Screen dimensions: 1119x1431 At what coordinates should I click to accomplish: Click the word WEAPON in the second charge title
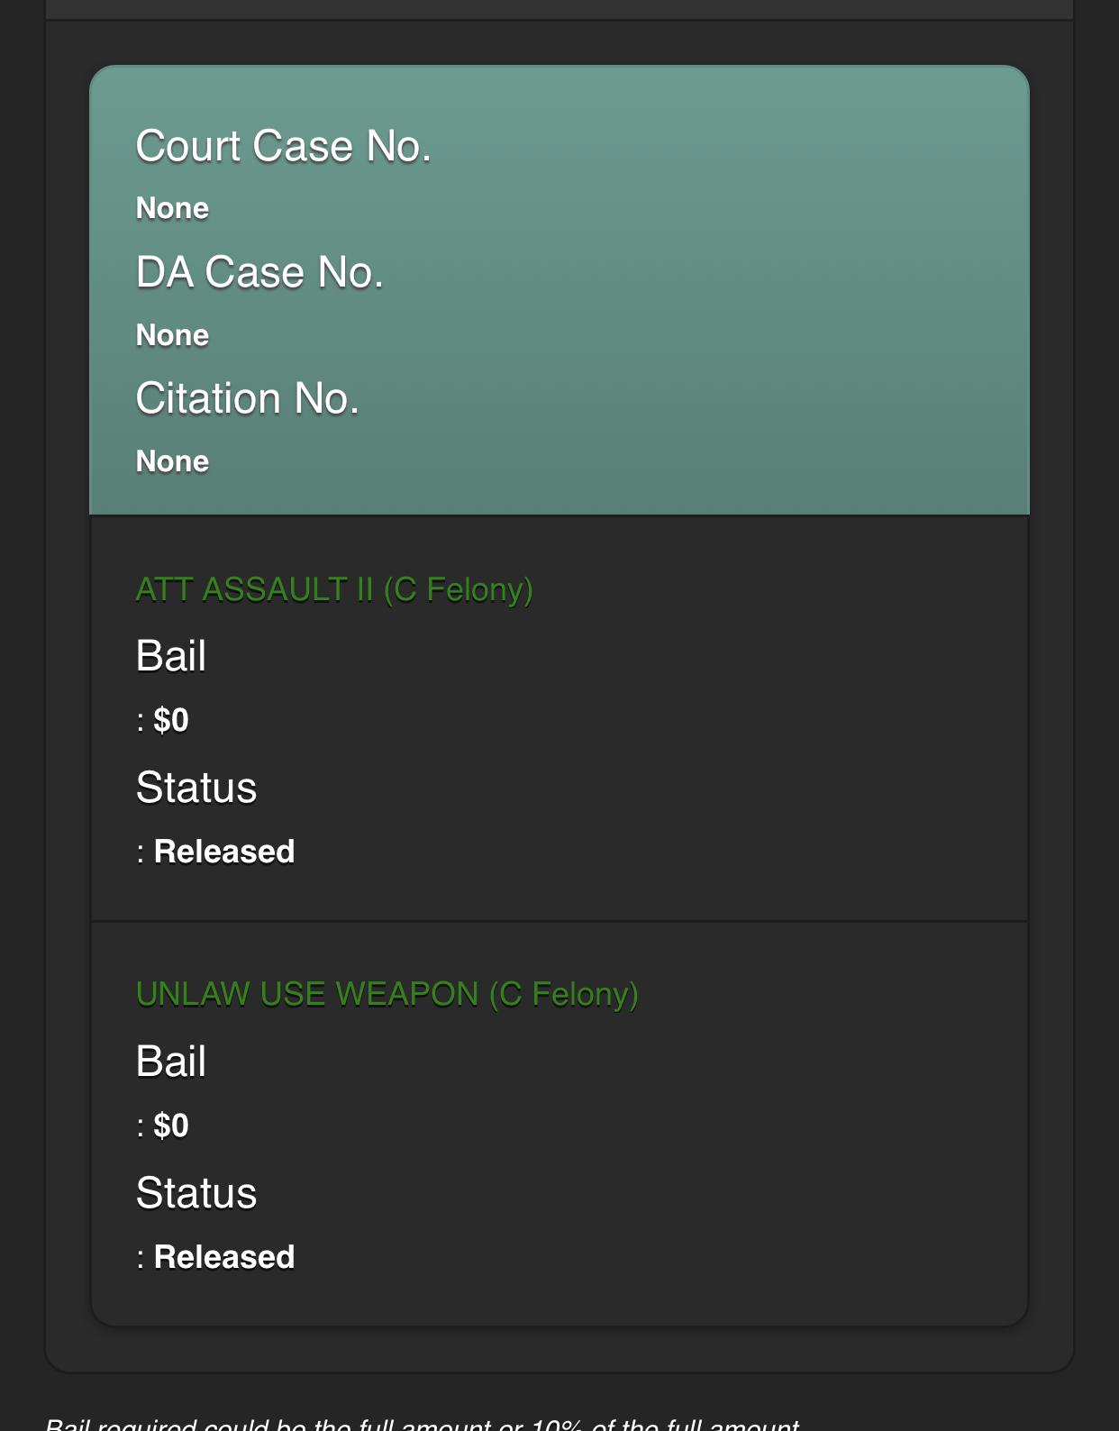tap(406, 994)
